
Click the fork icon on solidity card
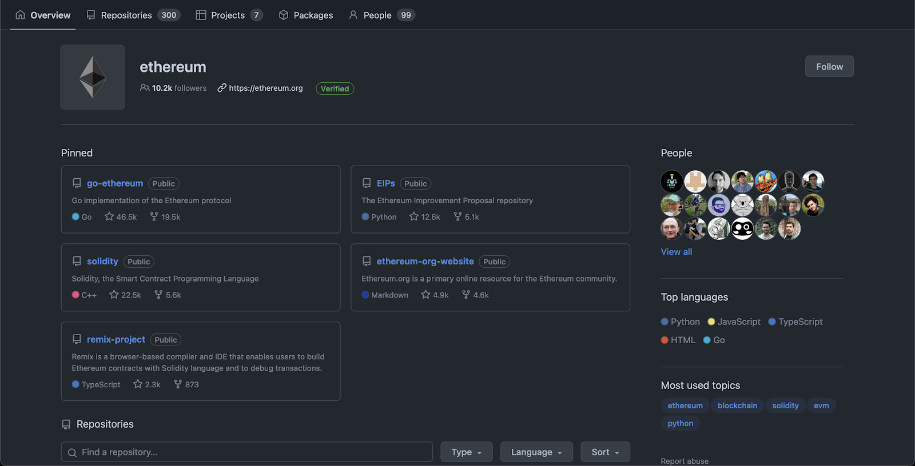tap(158, 295)
